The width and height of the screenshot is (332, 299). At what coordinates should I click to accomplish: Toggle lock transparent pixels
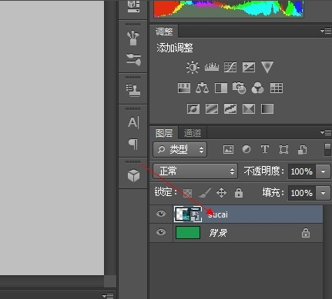click(x=187, y=193)
